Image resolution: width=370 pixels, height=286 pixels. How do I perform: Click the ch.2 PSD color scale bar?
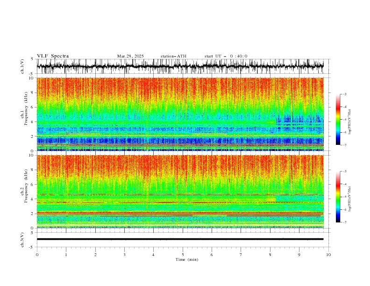[338, 197]
